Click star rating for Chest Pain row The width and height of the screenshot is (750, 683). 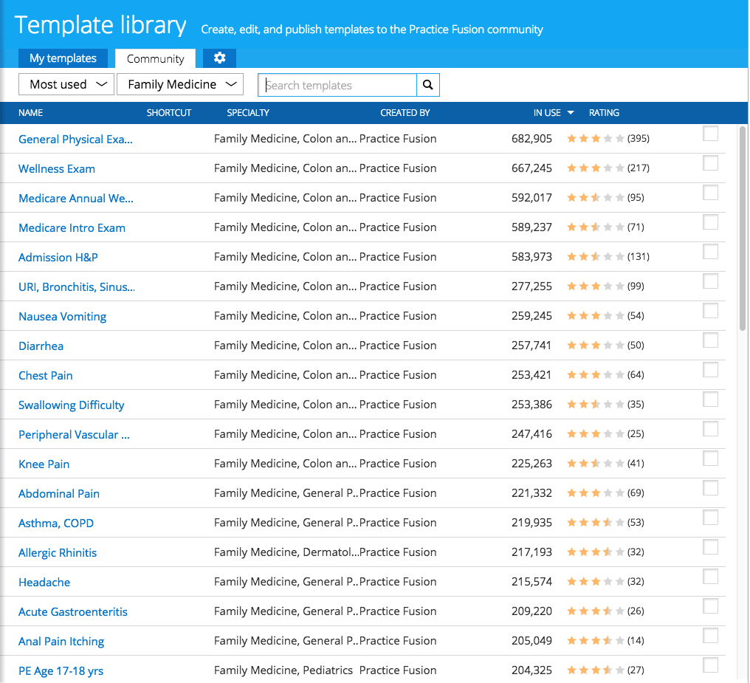click(x=595, y=375)
